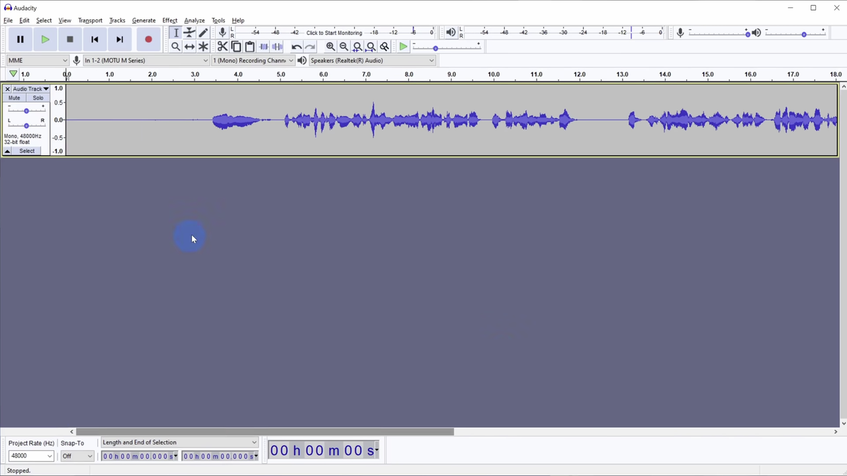Open the Snap-To dropdown
This screenshot has height=476, width=847.
76,456
